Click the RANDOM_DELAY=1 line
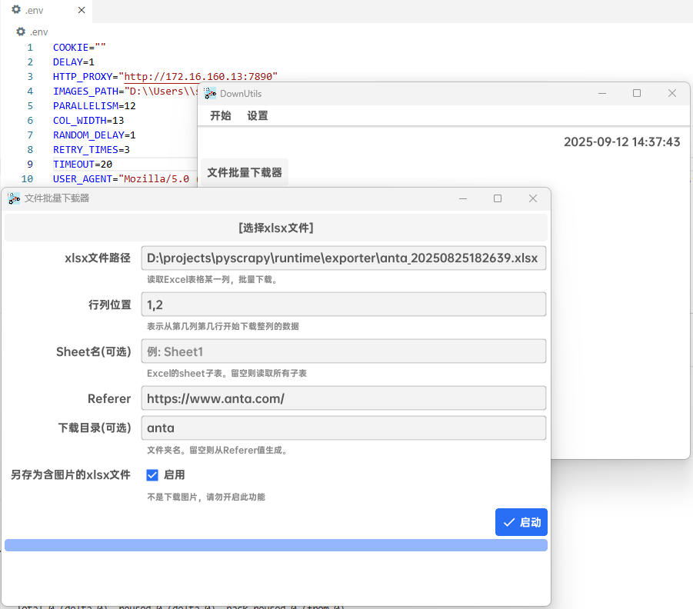 [95, 135]
